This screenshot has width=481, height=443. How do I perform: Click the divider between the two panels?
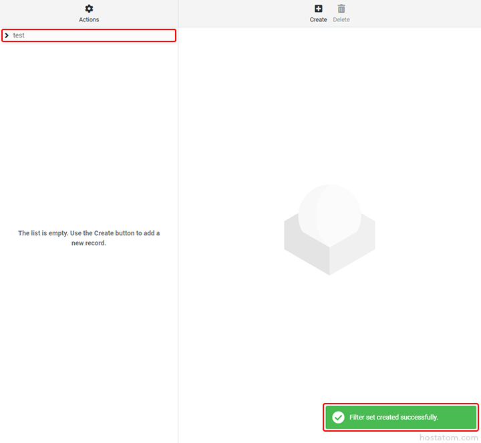pyautogui.click(x=178, y=234)
